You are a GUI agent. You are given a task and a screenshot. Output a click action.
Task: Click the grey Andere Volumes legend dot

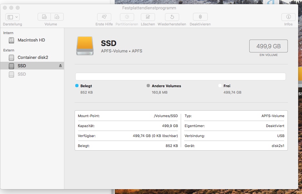click(148, 86)
